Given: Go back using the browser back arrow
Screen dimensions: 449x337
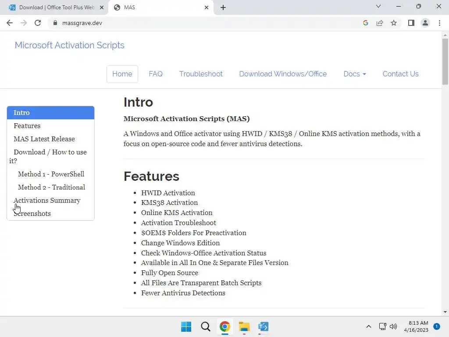Looking at the screenshot, I should coord(10,23).
